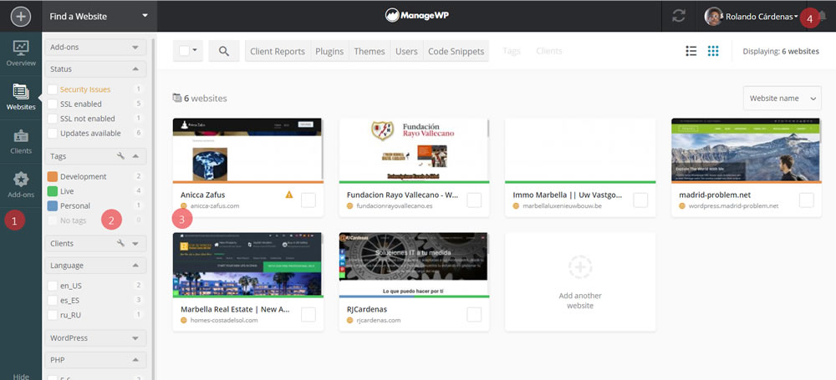The height and width of the screenshot is (380, 836).
Task: Click the status dot beside wordpress.madrid-problem.net
Action: [x=682, y=206]
